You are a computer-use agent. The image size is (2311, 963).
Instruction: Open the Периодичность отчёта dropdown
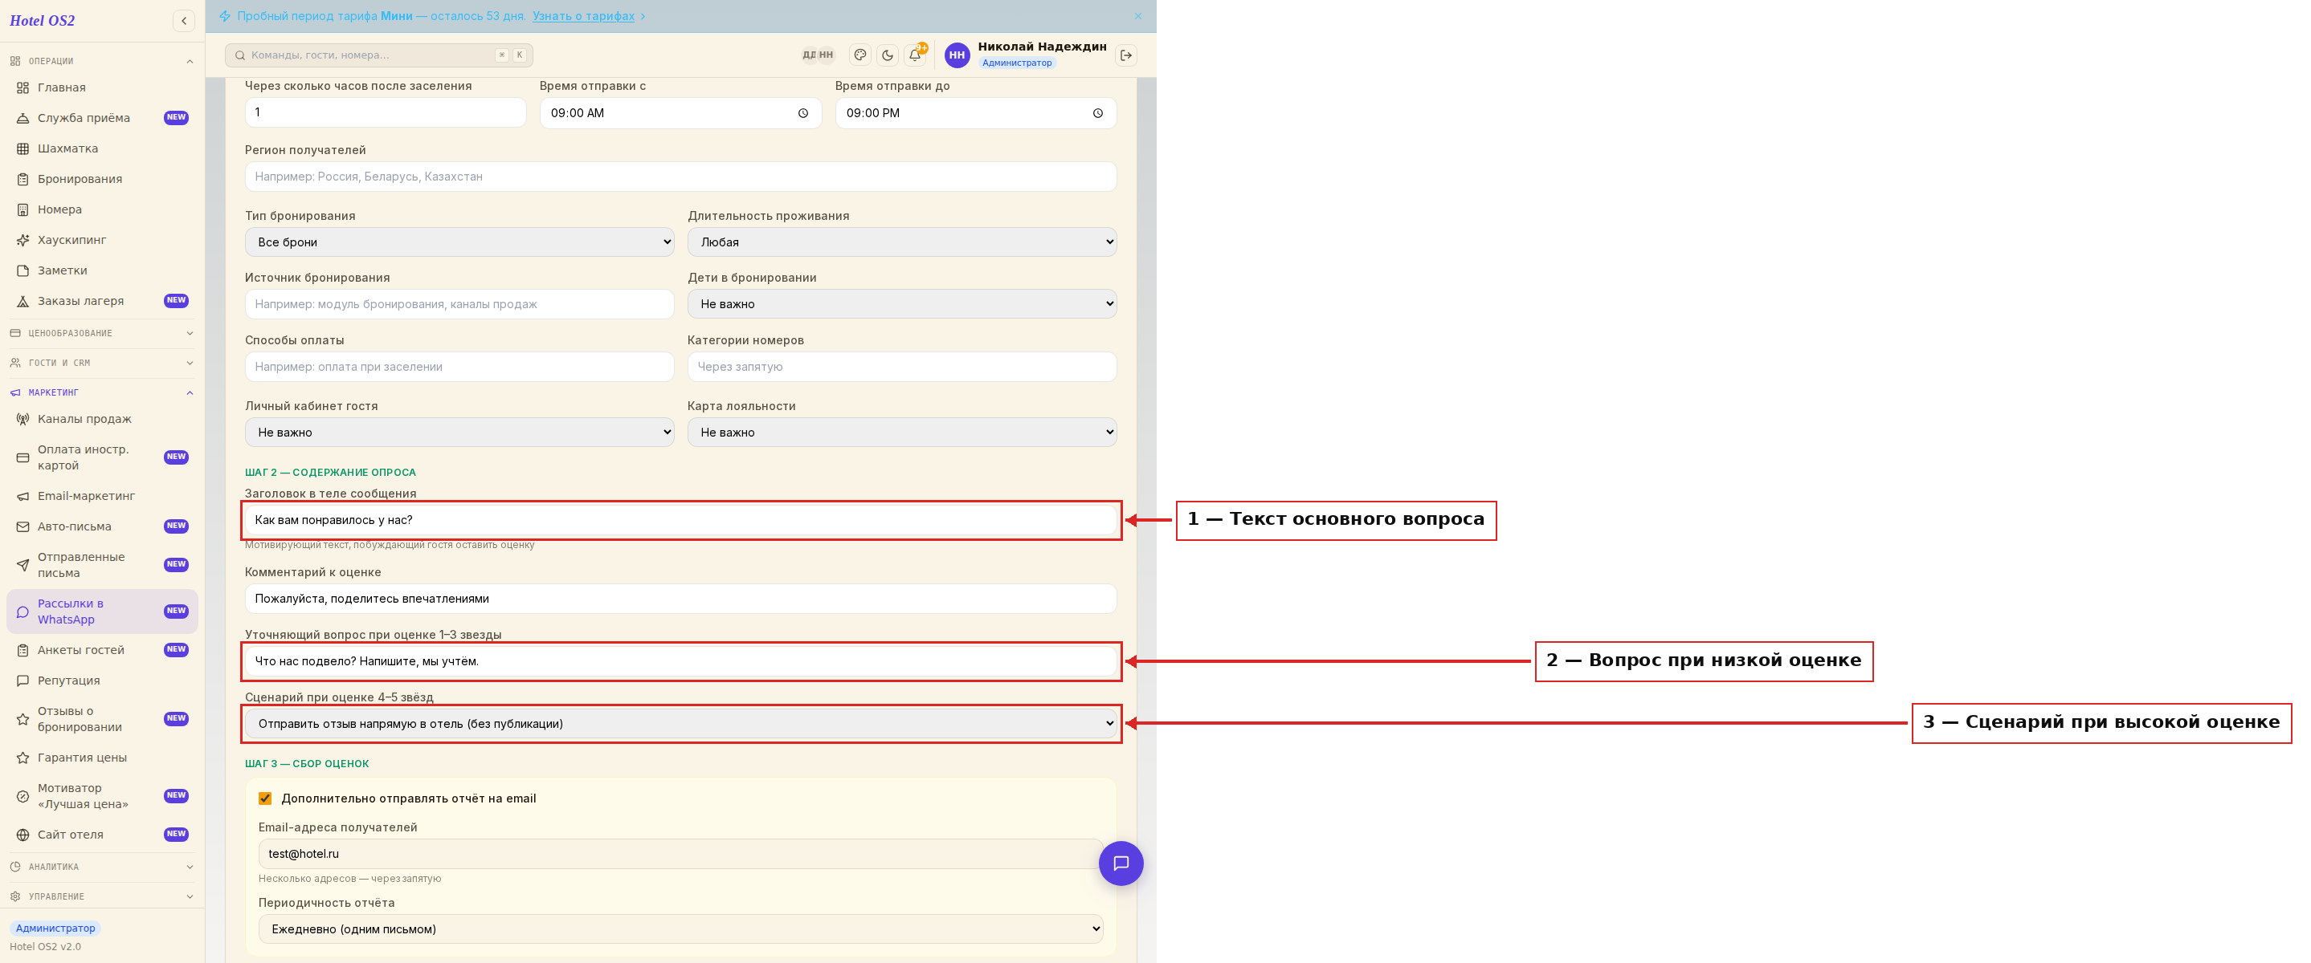pyautogui.click(x=681, y=929)
